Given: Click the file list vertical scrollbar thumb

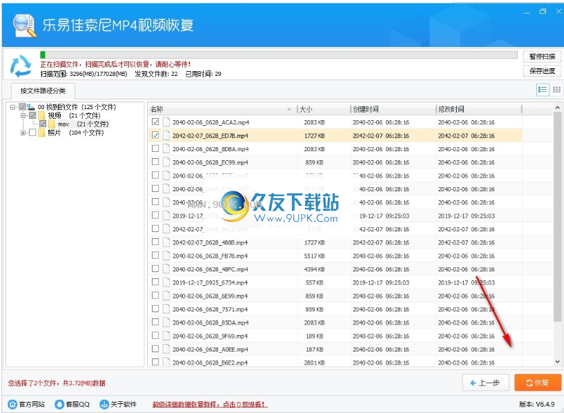Looking at the screenshot, I should point(557,218).
